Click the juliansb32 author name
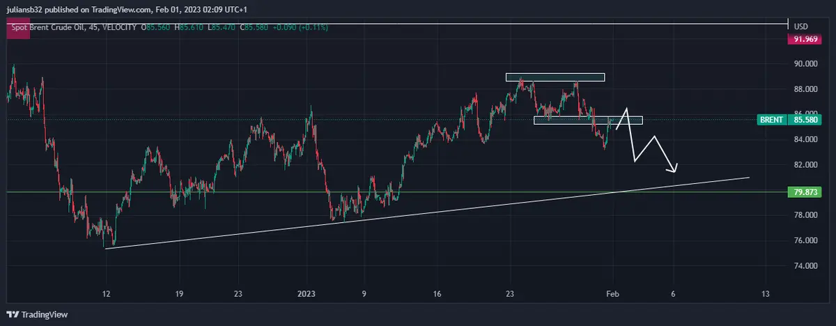Screen dimensions: 836x326 click(x=24, y=10)
